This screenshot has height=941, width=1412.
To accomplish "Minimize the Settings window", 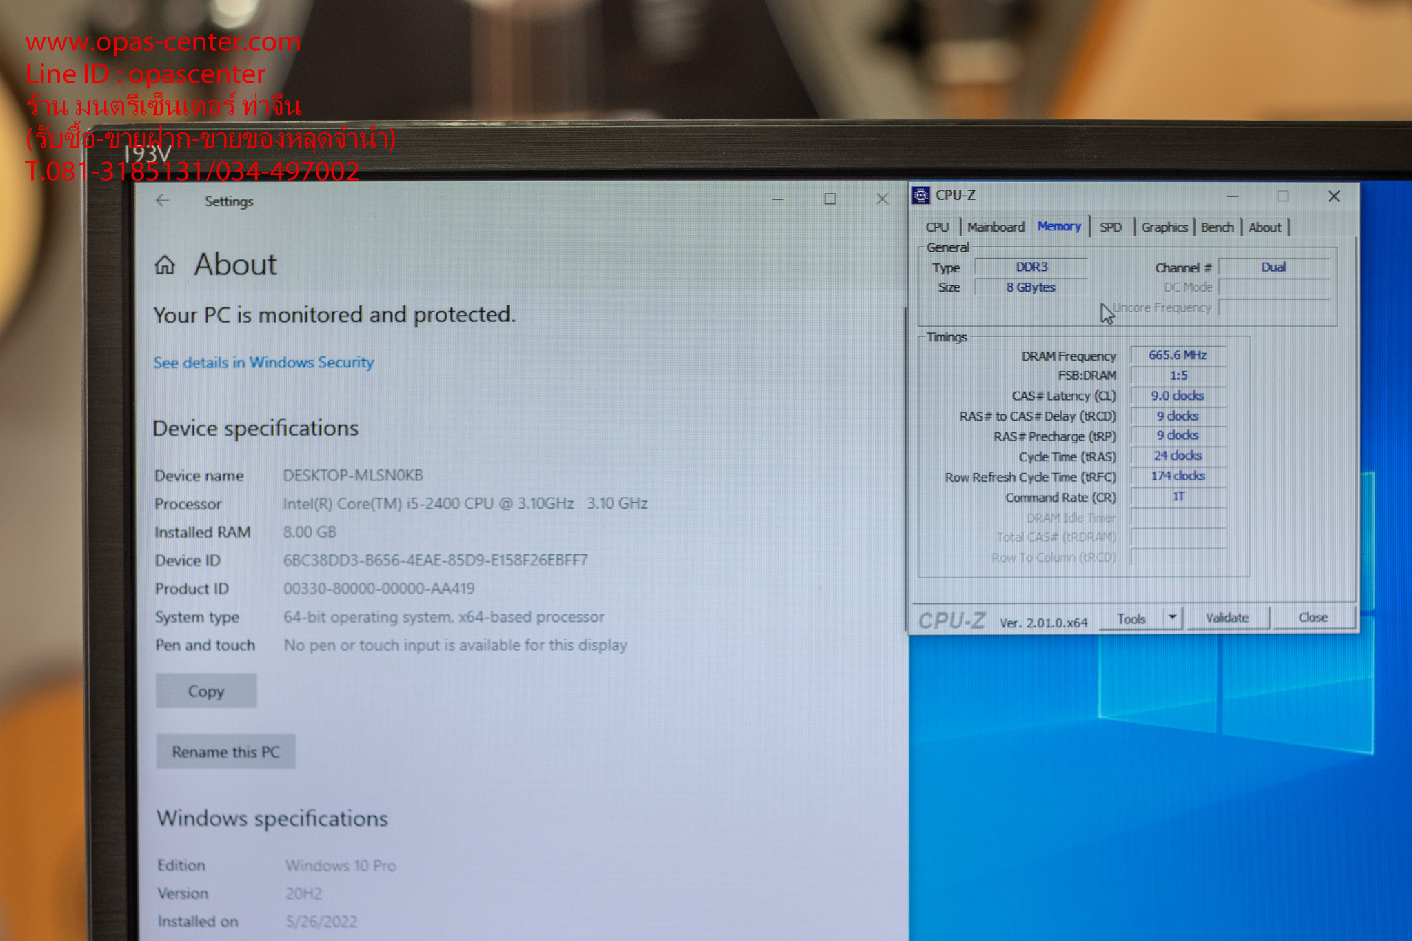I will (x=778, y=199).
